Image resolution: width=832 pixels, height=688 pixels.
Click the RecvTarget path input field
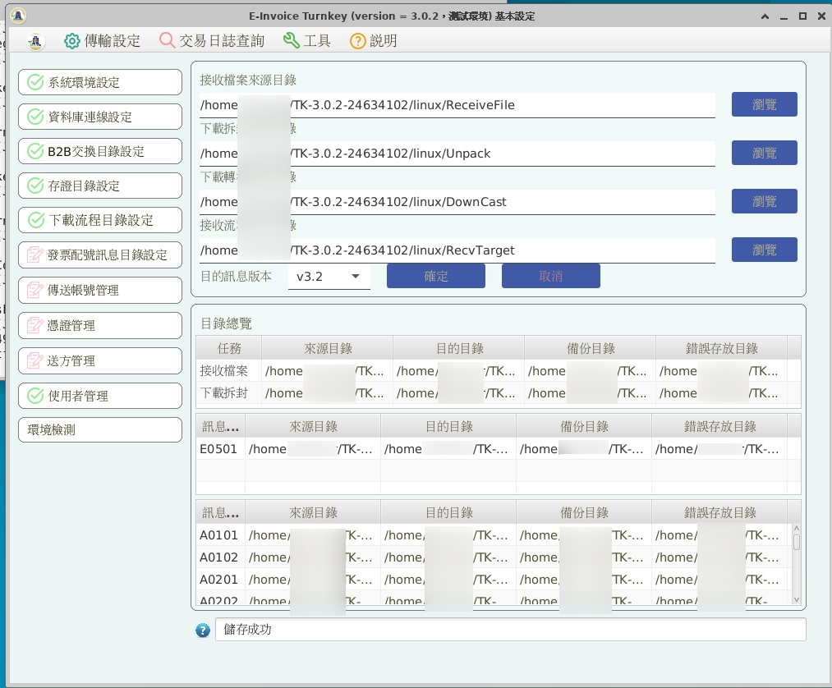457,250
